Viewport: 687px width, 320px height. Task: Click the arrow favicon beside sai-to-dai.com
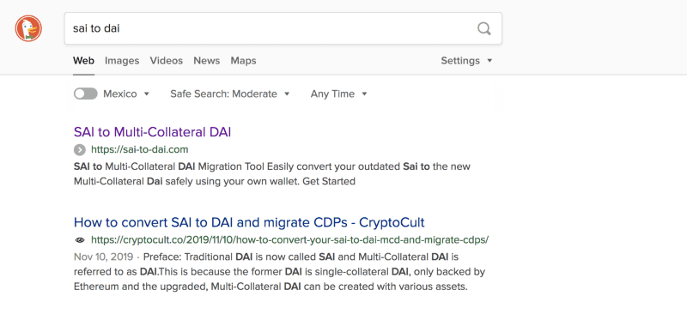click(x=80, y=150)
